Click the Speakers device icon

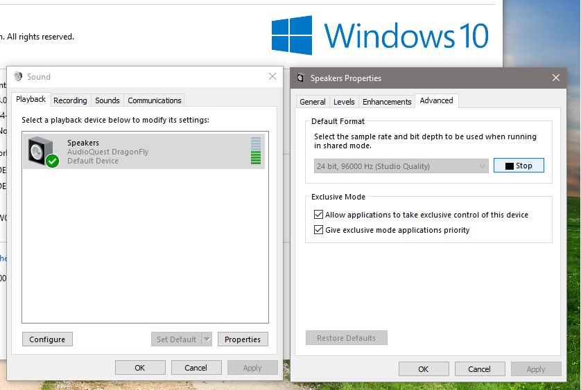coord(42,151)
